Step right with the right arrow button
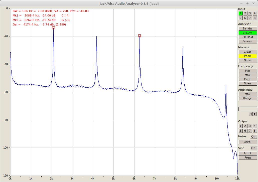The image size is (258, 182). click(x=255, y=114)
